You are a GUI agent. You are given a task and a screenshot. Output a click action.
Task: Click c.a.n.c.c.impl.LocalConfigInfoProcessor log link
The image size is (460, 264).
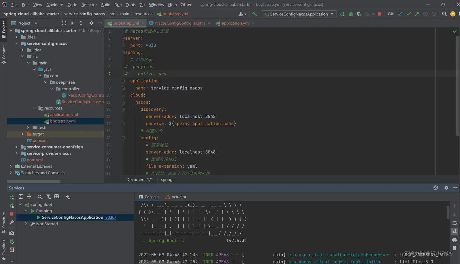click(x=339, y=255)
